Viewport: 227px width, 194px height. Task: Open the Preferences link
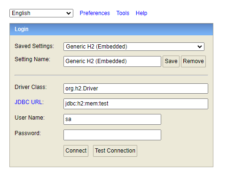coord(94,13)
